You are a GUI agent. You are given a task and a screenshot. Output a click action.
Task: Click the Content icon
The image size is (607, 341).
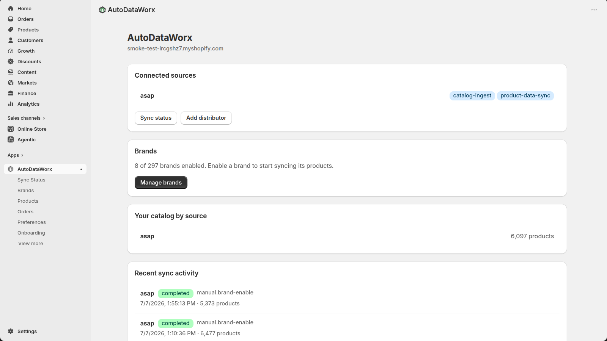coord(11,72)
